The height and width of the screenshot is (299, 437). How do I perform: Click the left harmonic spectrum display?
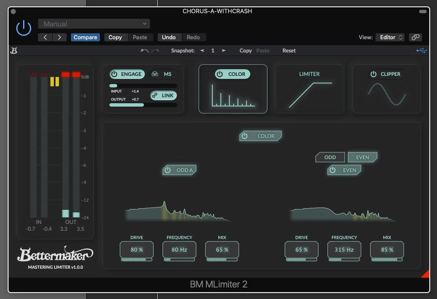pos(178,211)
